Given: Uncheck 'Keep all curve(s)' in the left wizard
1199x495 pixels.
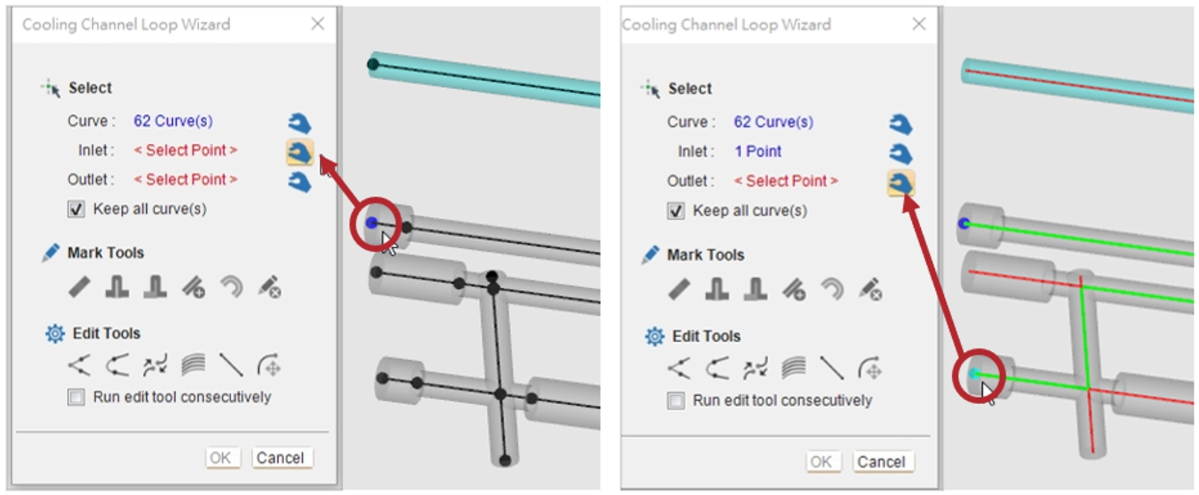Looking at the screenshot, I should click(76, 209).
